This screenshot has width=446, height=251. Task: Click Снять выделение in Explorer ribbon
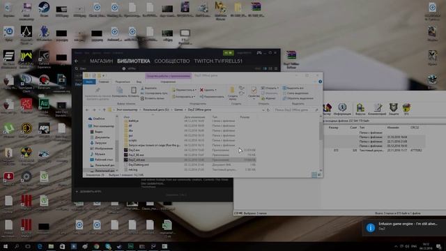(295, 93)
